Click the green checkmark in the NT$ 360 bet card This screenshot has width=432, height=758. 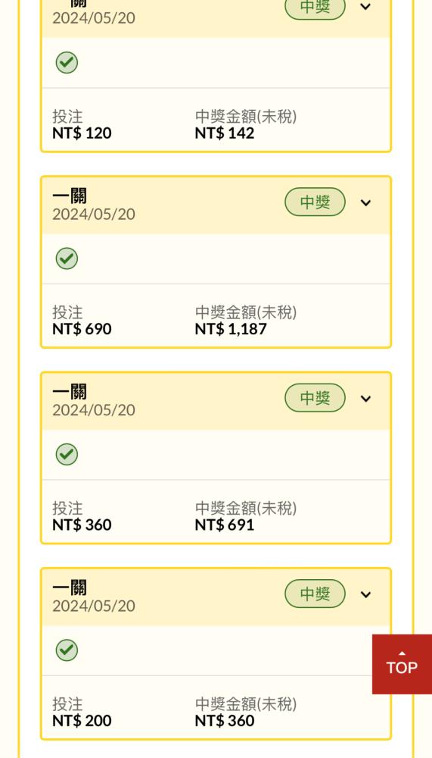[67, 454]
